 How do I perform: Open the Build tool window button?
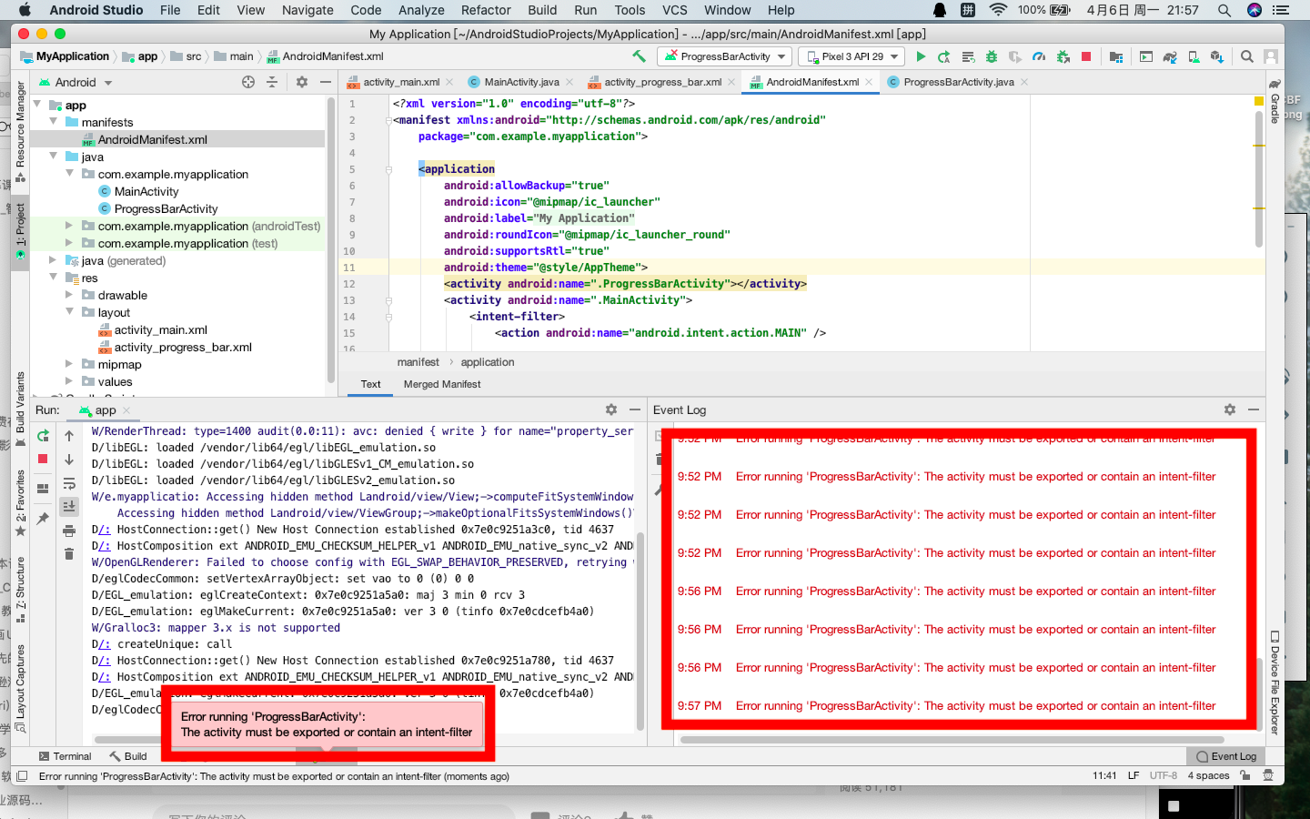[128, 756]
